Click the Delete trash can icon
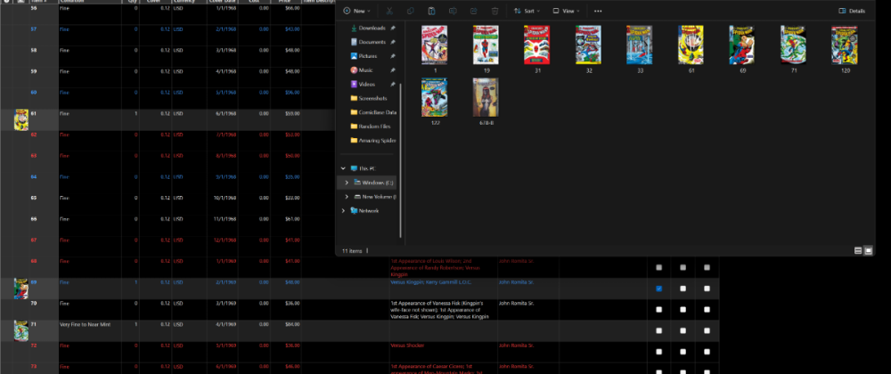The width and height of the screenshot is (891, 374). coord(495,11)
